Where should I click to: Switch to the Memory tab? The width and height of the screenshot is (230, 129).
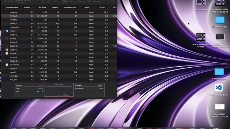73,1
